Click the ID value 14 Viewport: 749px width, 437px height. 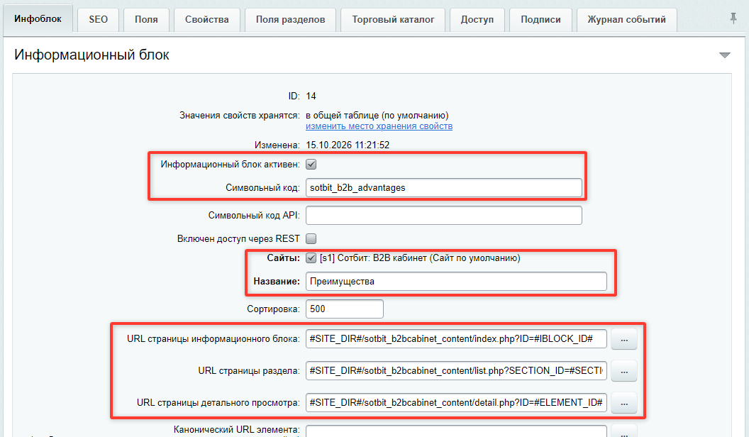click(x=311, y=96)
